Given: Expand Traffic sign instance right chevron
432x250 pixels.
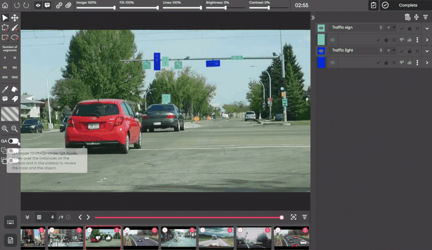Looking at the screenshot, I should pos(427,40).
